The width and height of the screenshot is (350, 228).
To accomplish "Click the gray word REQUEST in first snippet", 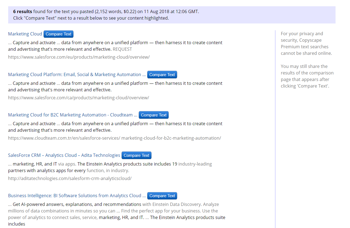I will point(122,49).
